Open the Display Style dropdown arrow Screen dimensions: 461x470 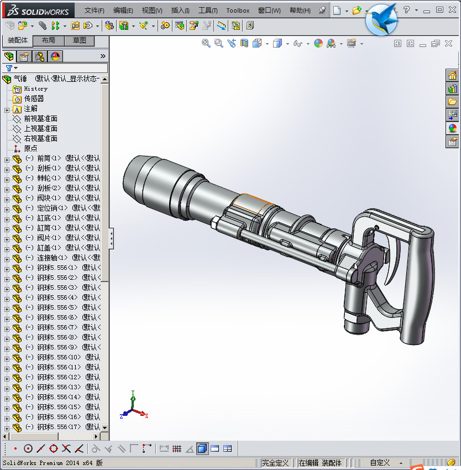pos(286,43)
